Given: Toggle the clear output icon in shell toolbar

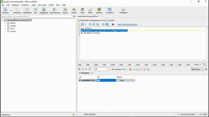Looking at the screenshot, I should point(103,24).
